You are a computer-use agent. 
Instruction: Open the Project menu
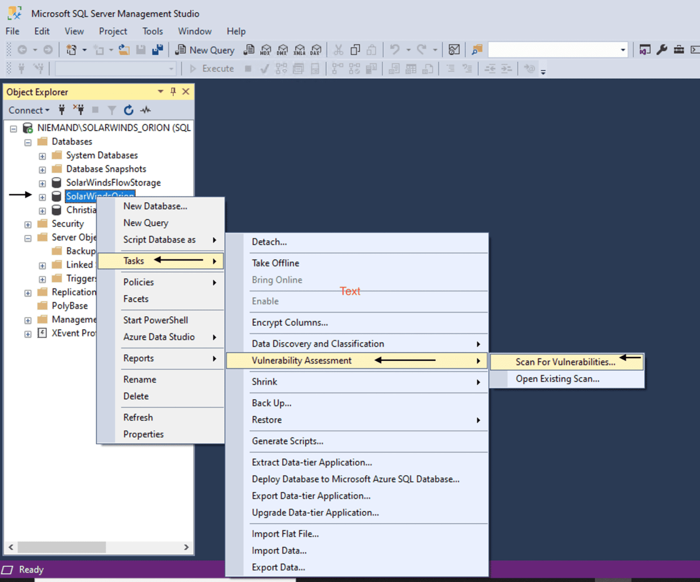(113, 31)
